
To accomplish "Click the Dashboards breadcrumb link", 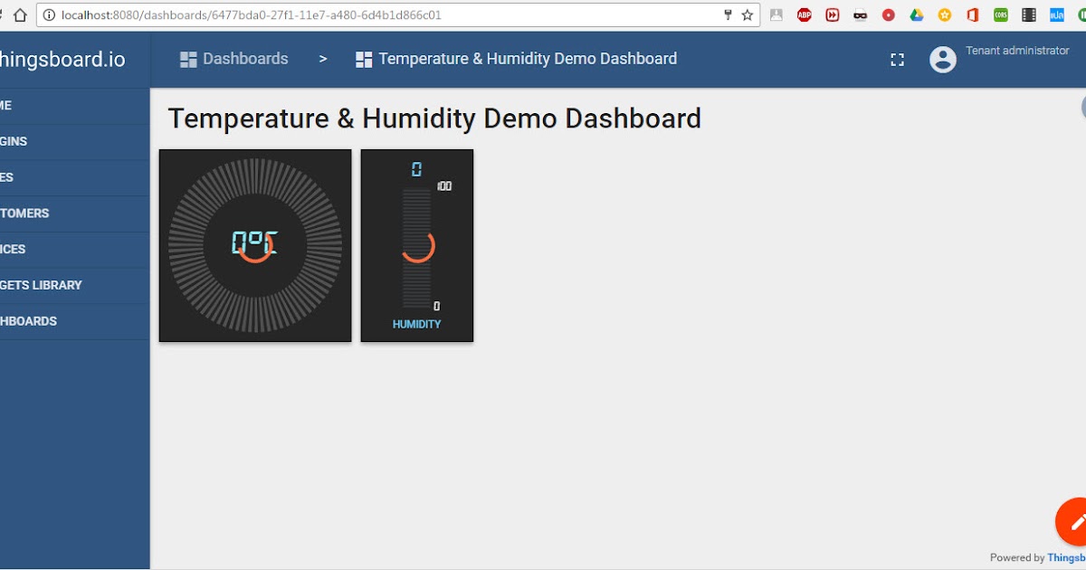I will click(243, 59).
